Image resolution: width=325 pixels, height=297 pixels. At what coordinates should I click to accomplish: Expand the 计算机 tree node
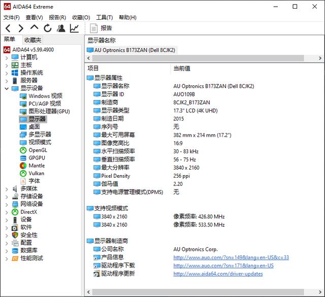7,57
